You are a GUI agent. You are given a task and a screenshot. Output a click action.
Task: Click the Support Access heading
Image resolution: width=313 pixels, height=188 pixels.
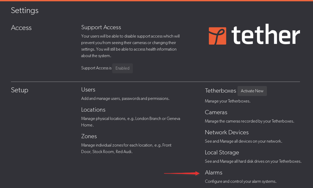click(x=101, y=27)
